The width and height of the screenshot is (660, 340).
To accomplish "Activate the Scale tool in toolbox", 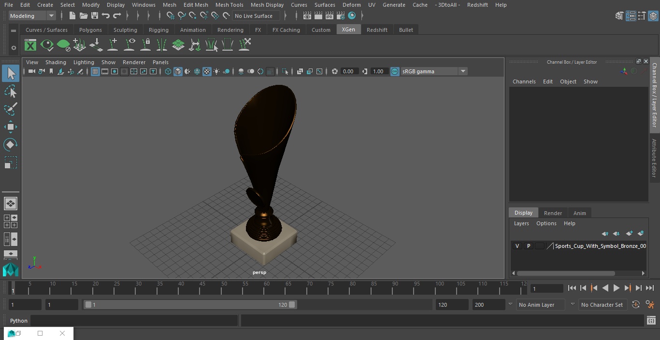I will coord(11,163).
